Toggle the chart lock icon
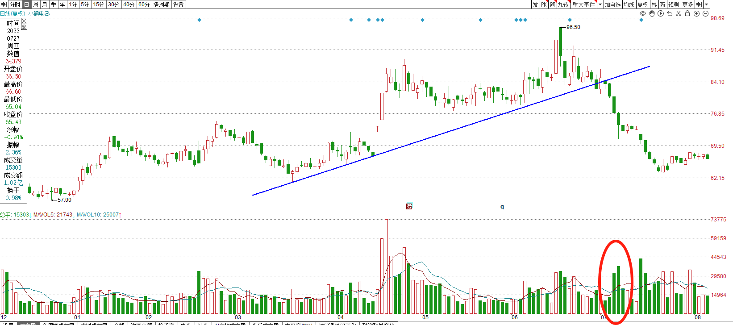The width and height of the screenshot is (733, 325). (687, 14)
